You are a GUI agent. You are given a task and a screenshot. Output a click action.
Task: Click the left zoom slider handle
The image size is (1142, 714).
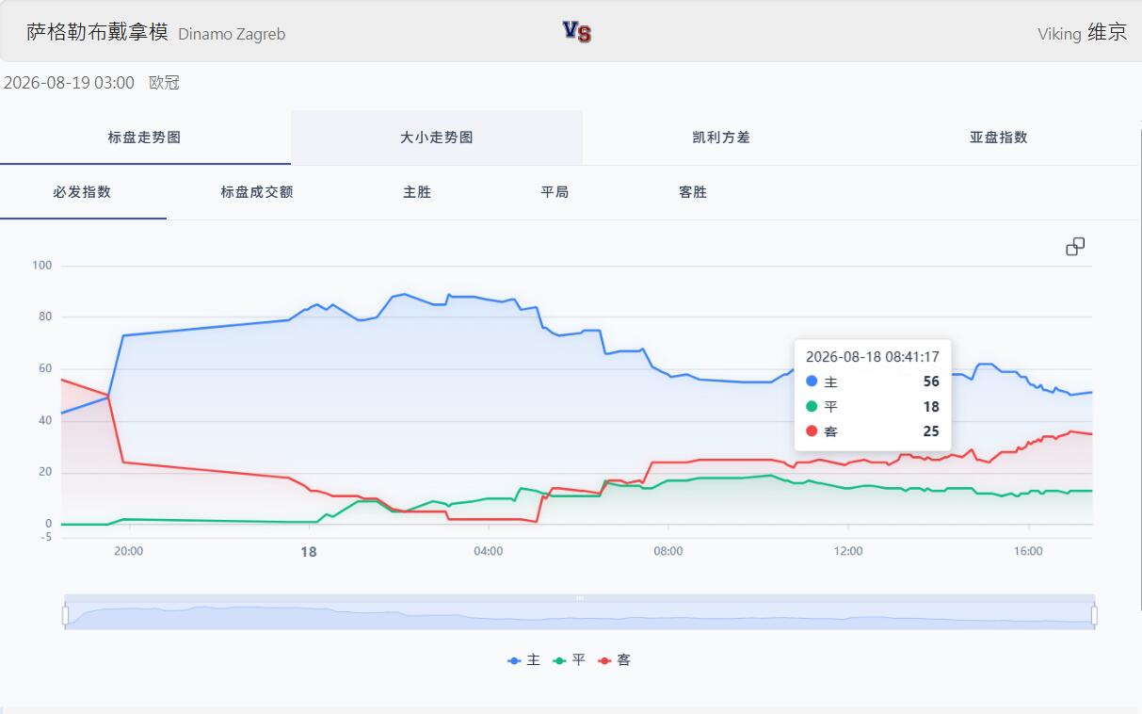[x=65, y=615]
